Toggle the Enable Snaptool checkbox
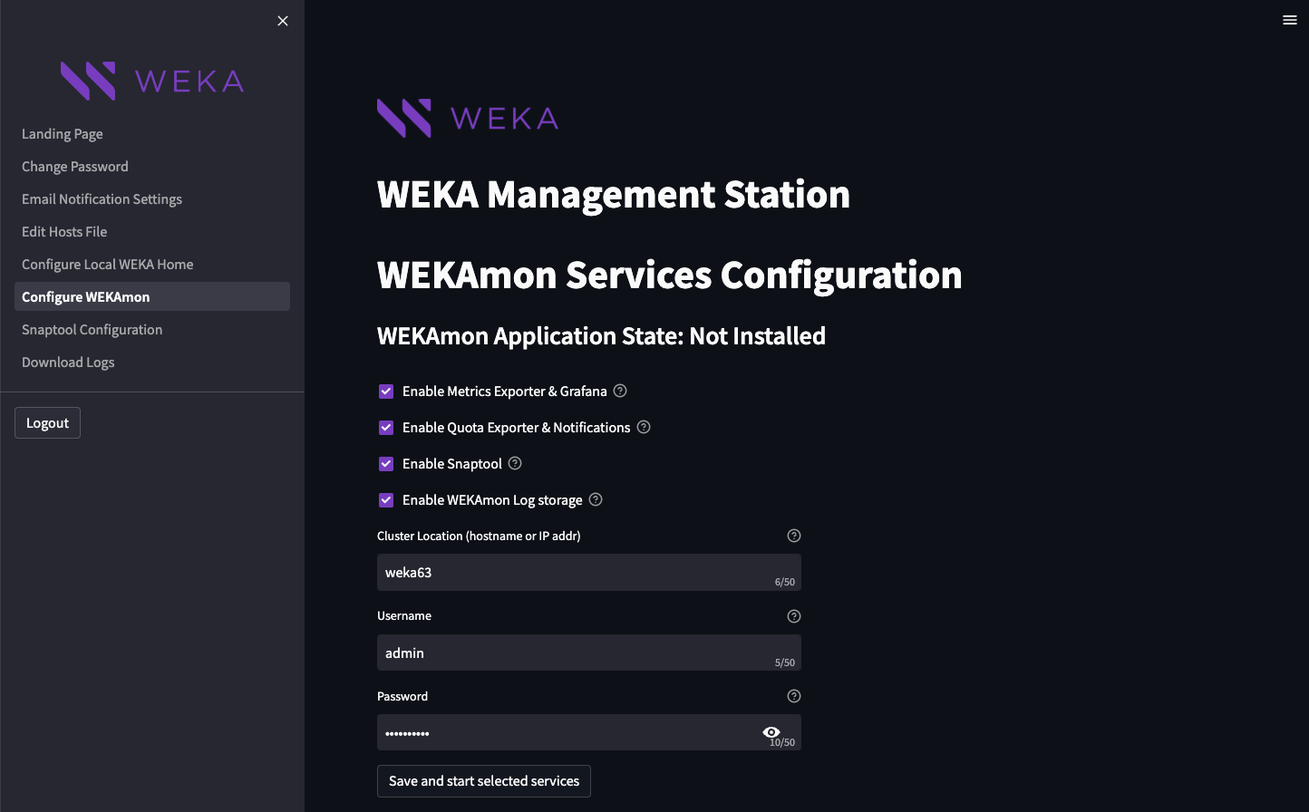Image resolution: width=1309 pixels, height=812 pixels. (x=386, y=464)
